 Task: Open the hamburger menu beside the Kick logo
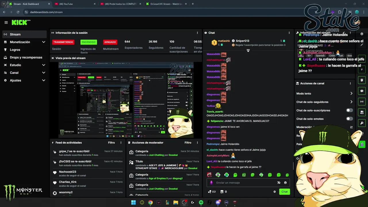tap(6, 22)
